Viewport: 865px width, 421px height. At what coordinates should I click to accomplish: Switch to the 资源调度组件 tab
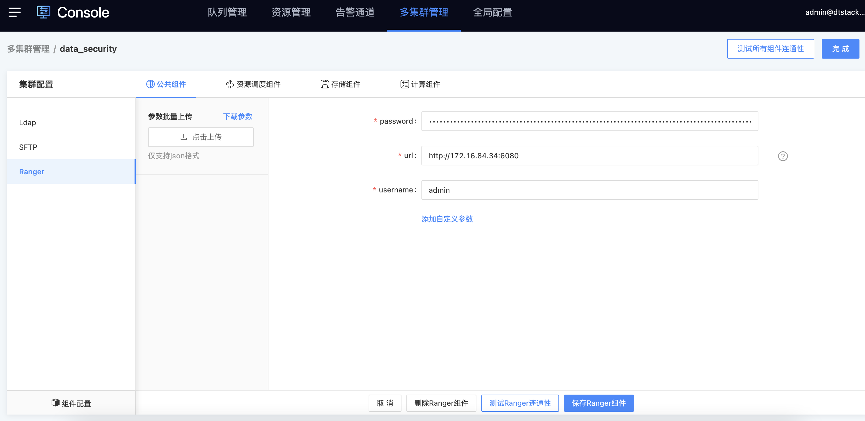(253, 84)
